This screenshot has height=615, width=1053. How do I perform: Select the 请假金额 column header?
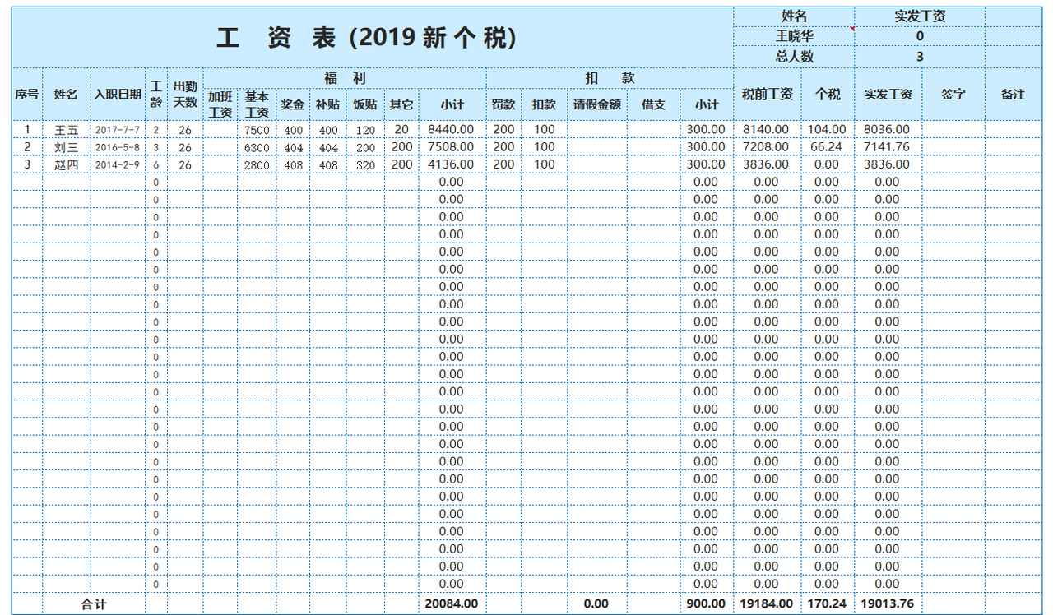click(x=597, y=104)
